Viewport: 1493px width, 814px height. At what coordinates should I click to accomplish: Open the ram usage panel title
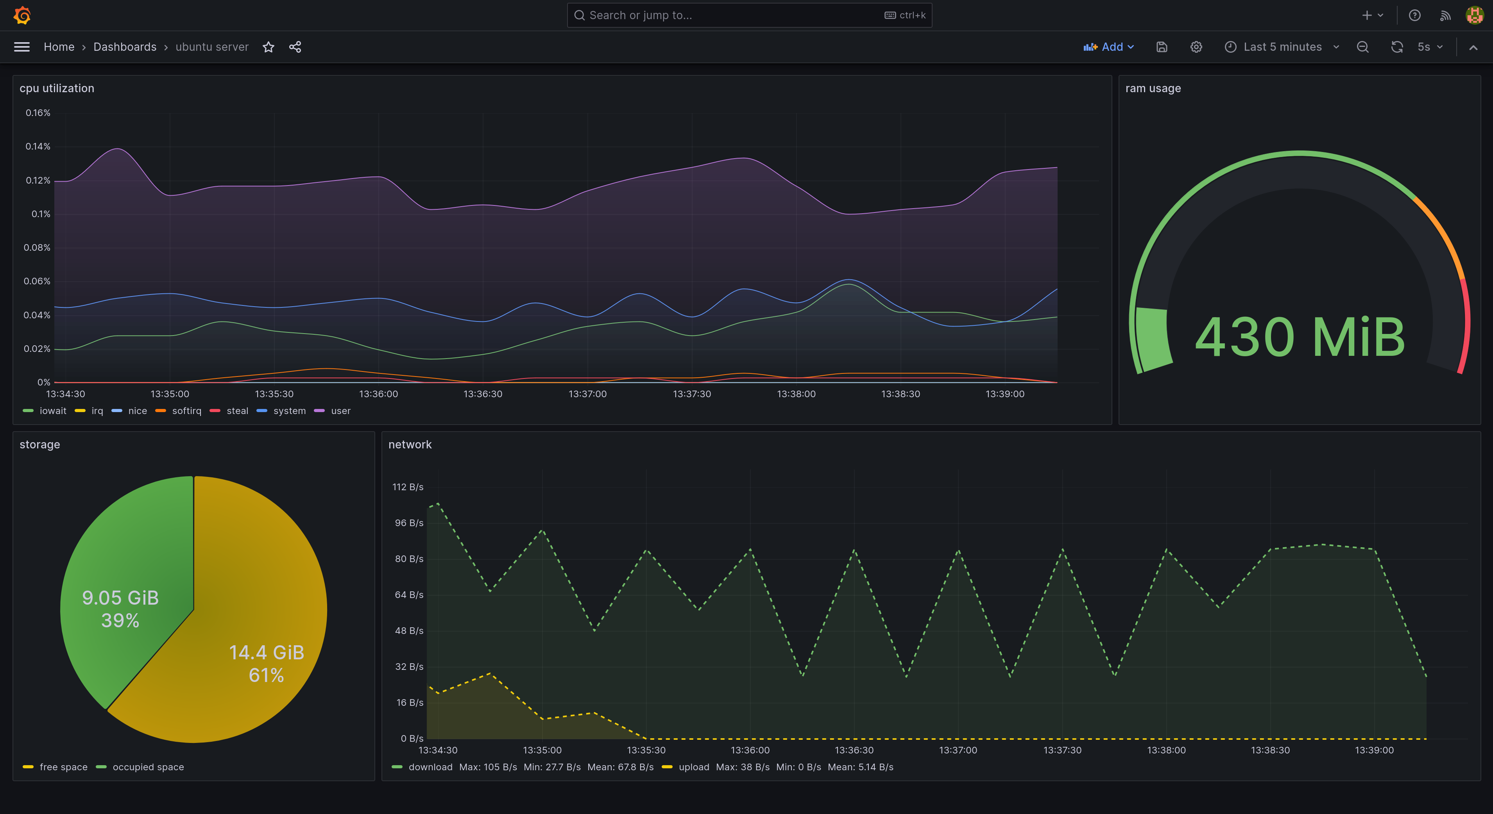[1153, 88]
